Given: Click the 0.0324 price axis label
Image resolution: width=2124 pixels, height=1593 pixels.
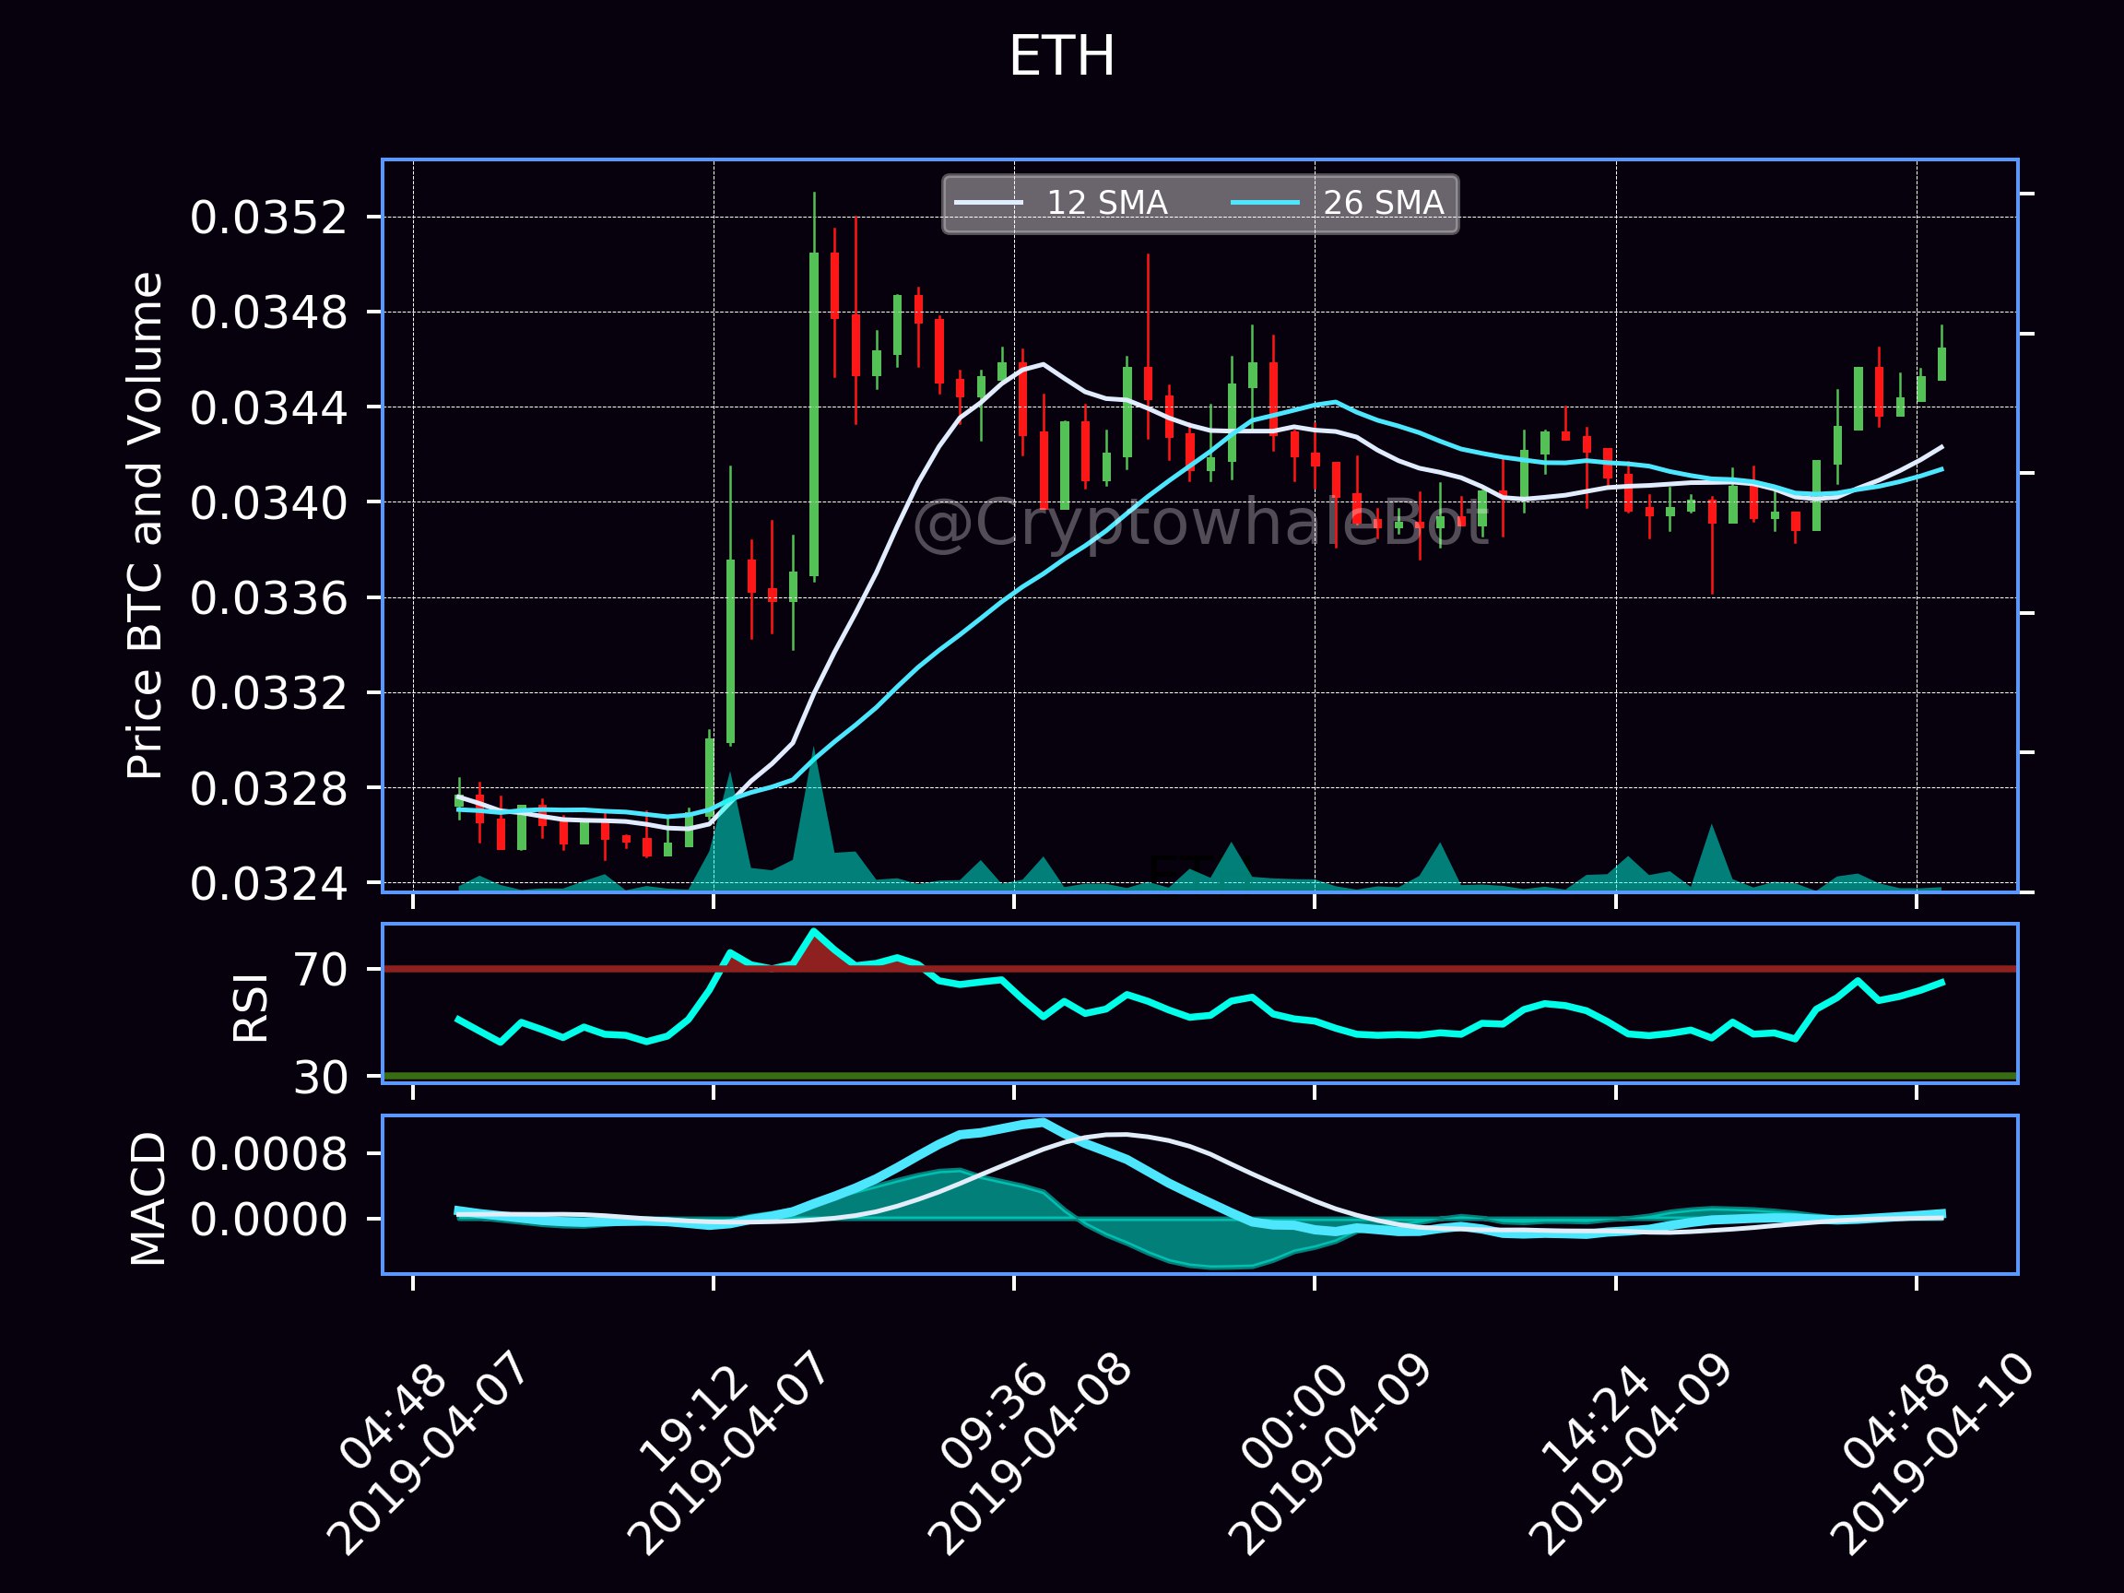Looking at the screenshot, I should (268, 884).
